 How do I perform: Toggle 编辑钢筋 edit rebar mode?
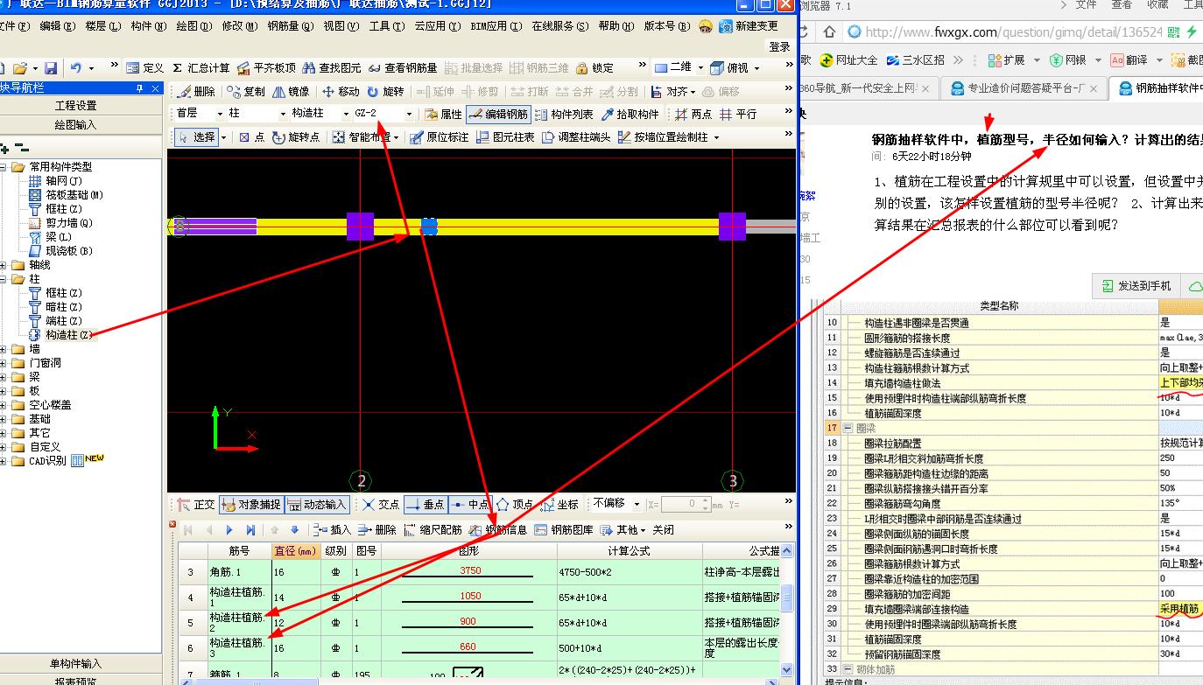pyautogui.click(x=498, y=114)
